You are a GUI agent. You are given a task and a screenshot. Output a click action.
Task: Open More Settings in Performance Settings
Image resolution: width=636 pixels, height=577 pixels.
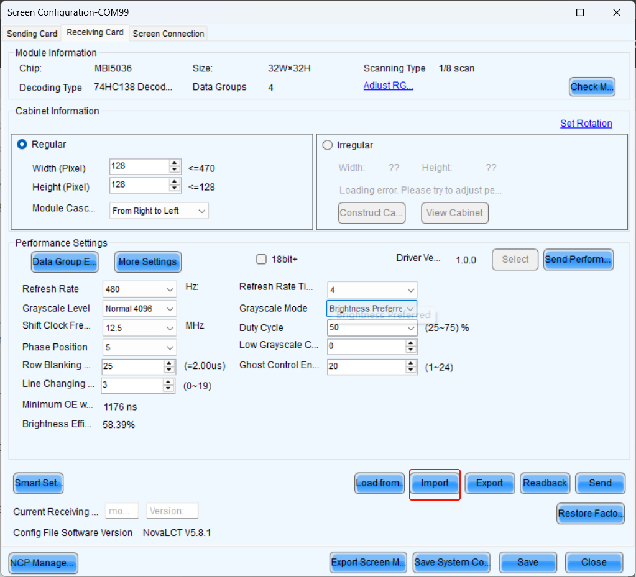click(x=147, y=262)
